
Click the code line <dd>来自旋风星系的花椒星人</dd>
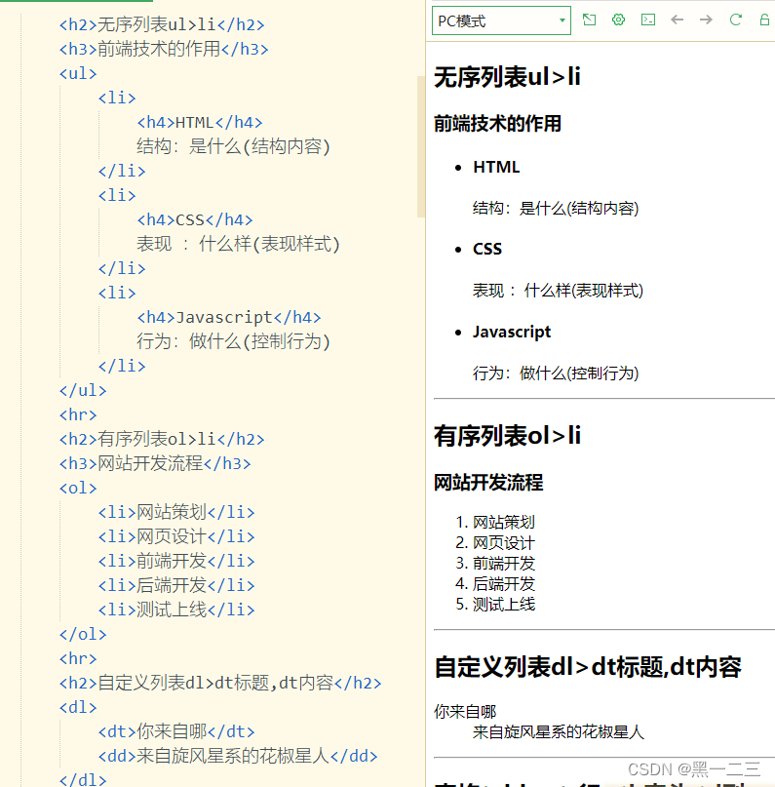(238, 756)
